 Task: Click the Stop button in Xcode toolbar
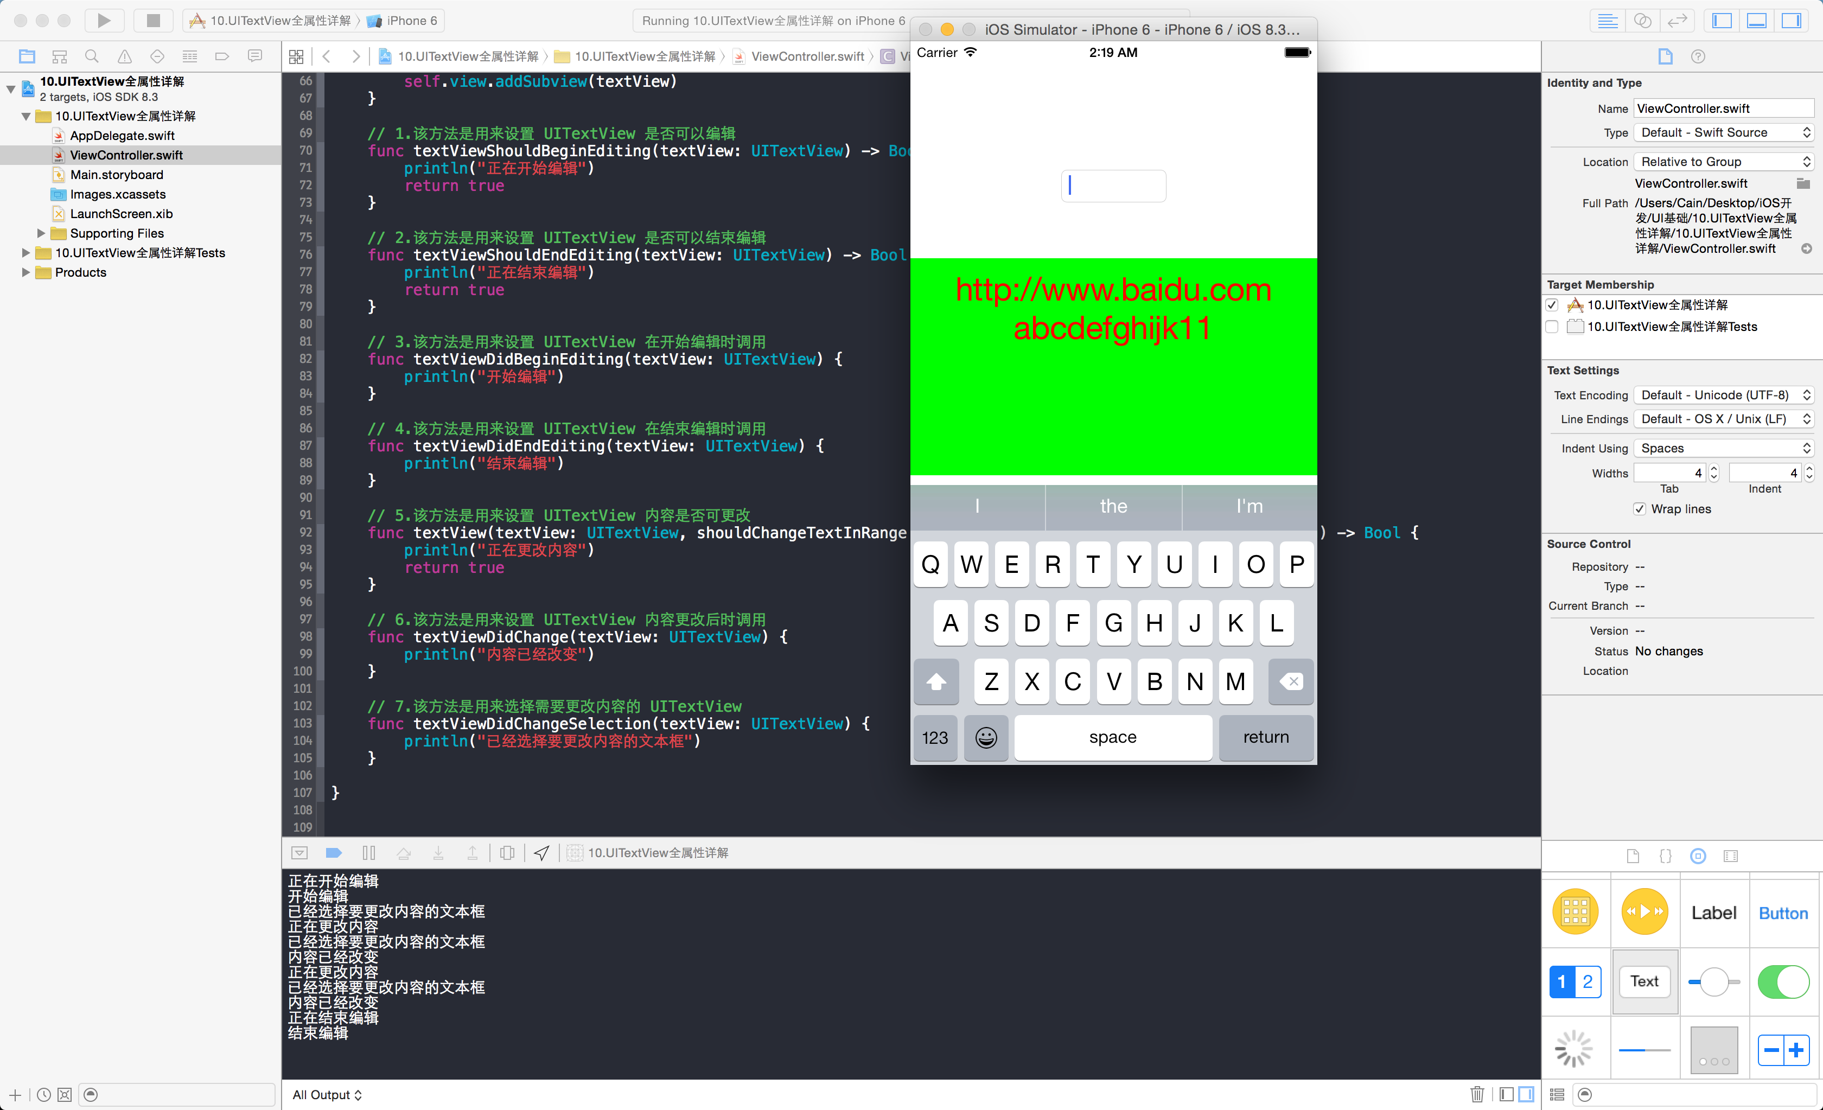(153, 20)
